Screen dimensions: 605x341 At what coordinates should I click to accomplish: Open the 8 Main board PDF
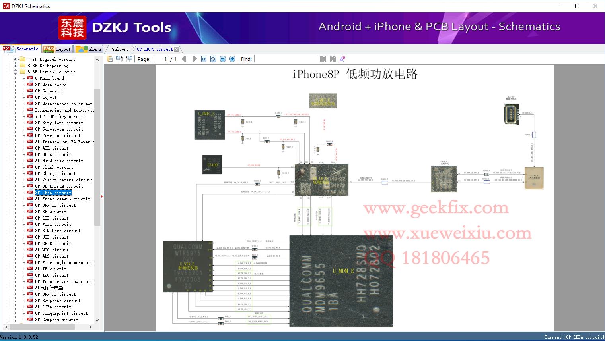(49, 78)
